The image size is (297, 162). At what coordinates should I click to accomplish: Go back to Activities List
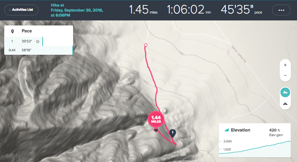point(21,10)
